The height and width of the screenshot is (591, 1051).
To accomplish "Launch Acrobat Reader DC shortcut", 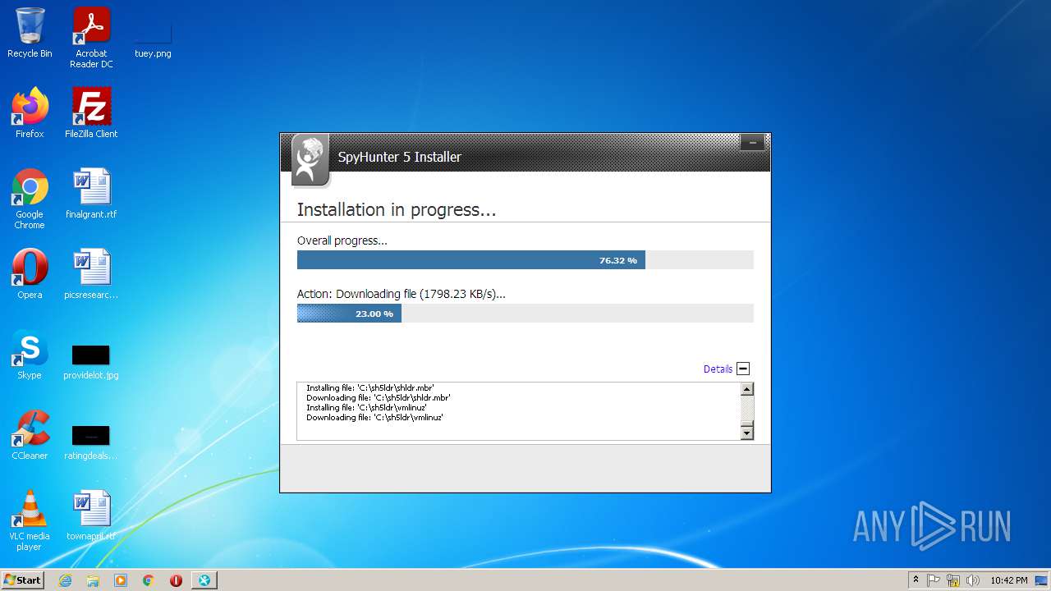I will (91, 38).
